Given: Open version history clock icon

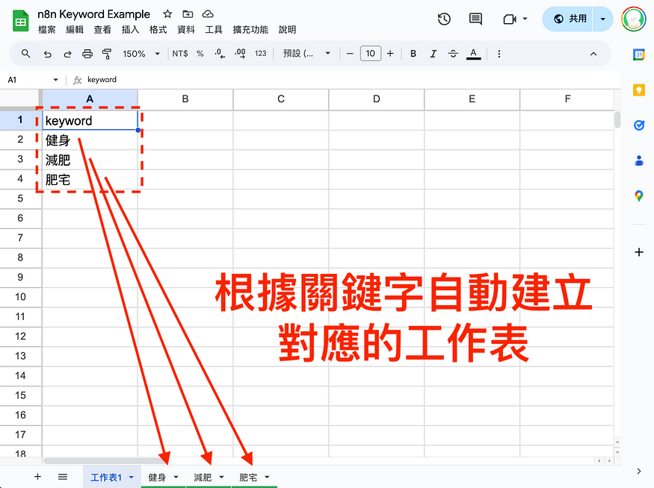Looking at the screenshot, I should pyautogui.click(x=444, y=19).
